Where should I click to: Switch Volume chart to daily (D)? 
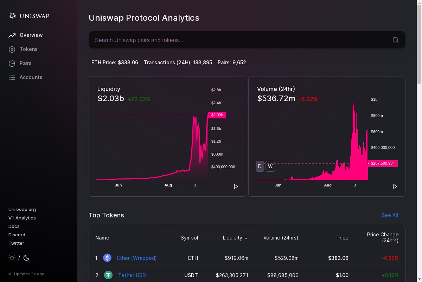260,166
